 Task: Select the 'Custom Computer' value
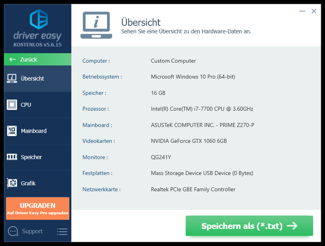[173, 61]
